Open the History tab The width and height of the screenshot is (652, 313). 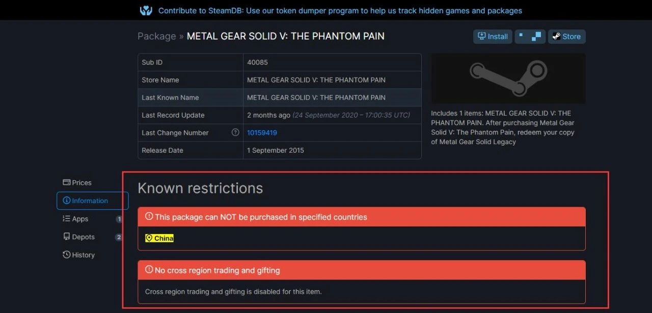[83, 254]
